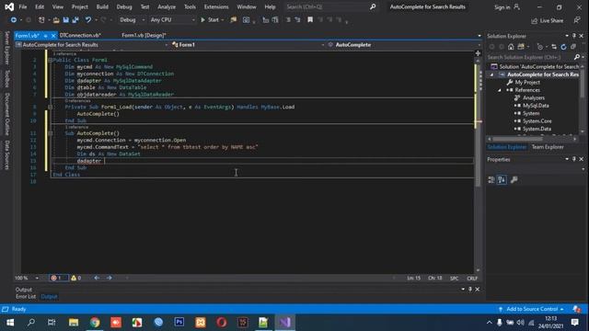Screen dimensions: 589x331
Task: Collapse the References tree node
Action: coord(500,90)
